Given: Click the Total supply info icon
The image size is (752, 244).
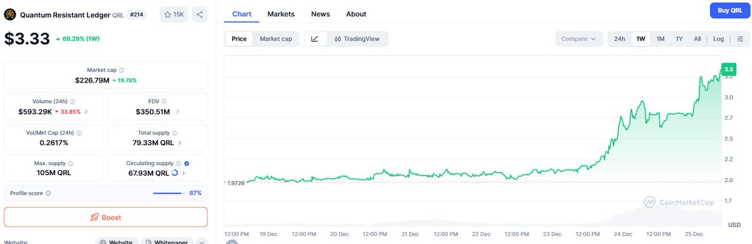Looking at the screenshot, I should (174, 133).
